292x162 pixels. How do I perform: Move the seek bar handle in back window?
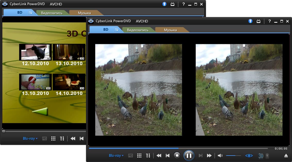(x=4, y=131)
